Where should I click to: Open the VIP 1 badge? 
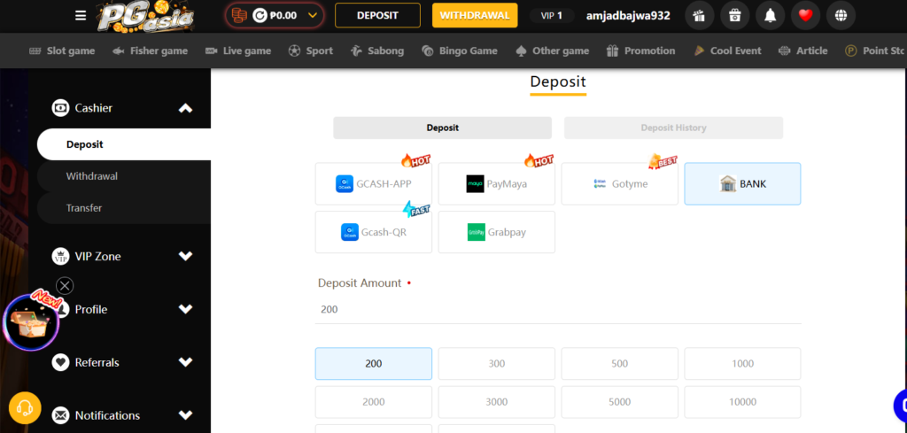pos(551,16)
